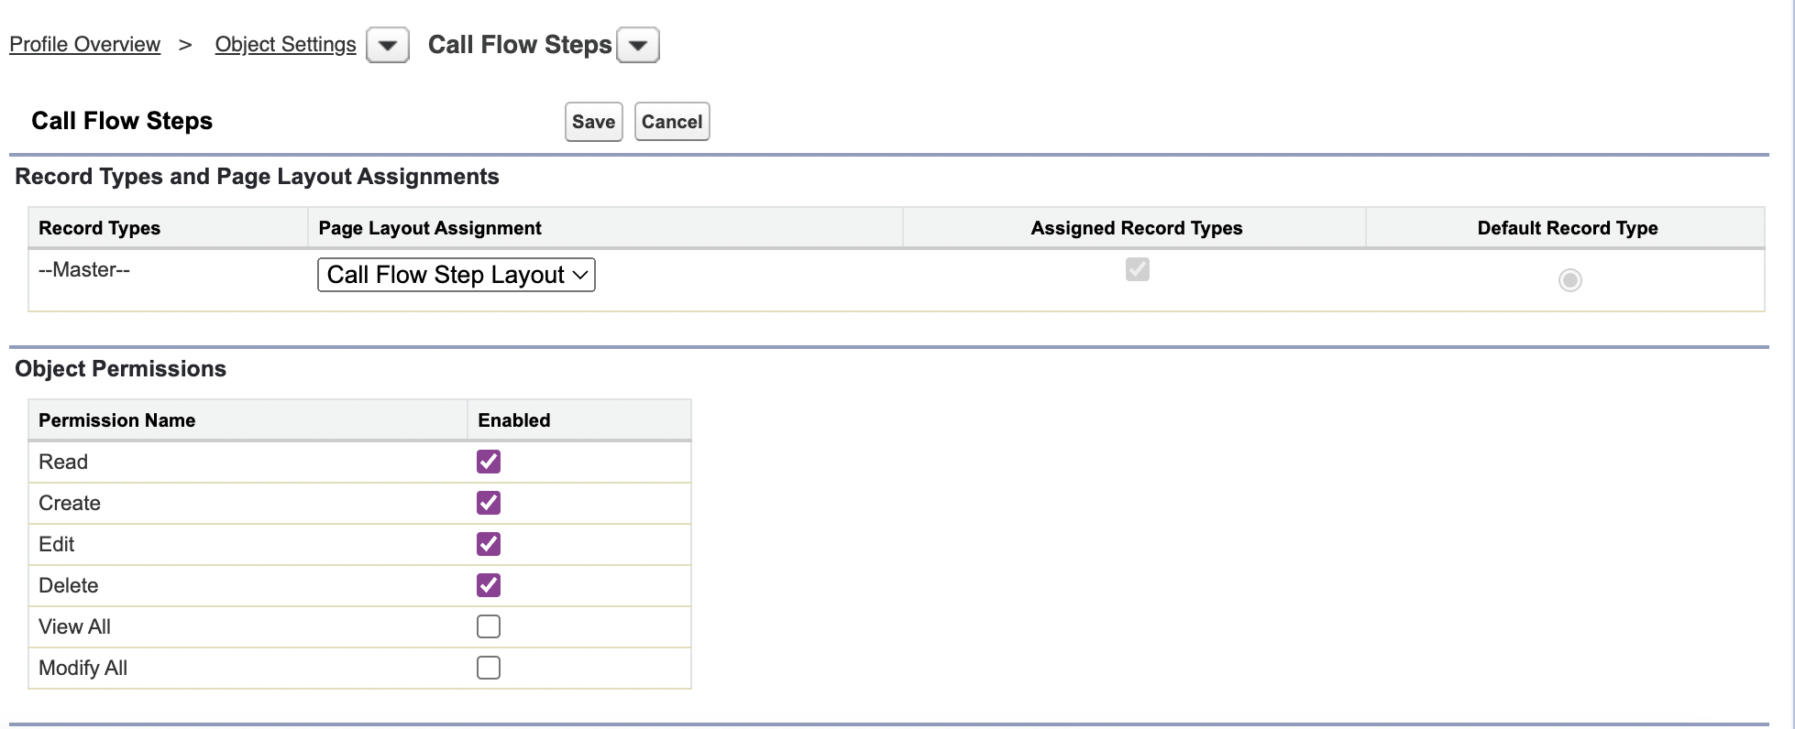Uncheck the Read permission checkbox
The width and height of the screenshot is (1795, 729).
(489, 462)
